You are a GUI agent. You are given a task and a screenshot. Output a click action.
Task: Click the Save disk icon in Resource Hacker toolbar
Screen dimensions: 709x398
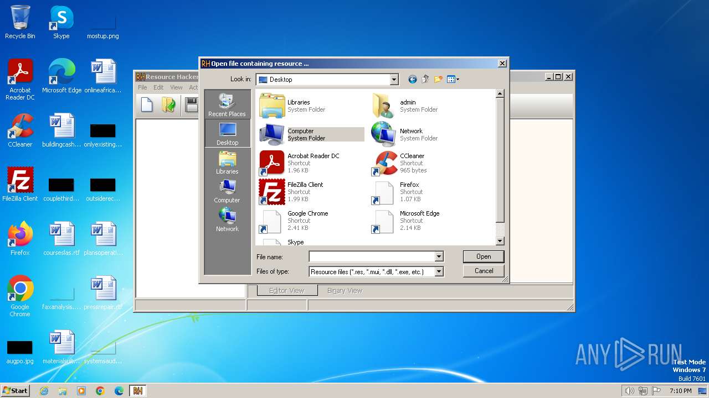192,104
